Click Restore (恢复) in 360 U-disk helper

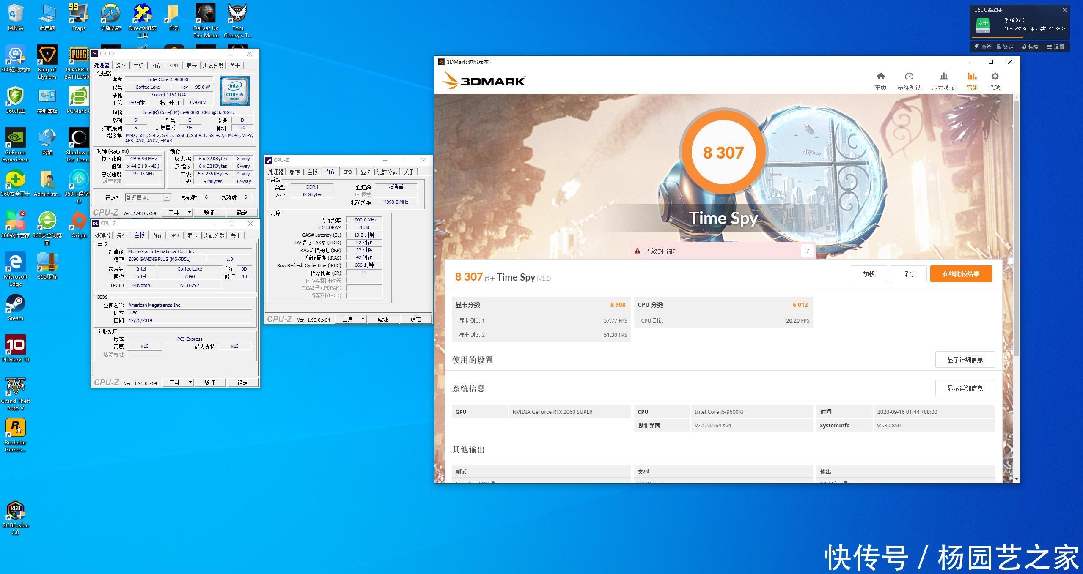1030,47
